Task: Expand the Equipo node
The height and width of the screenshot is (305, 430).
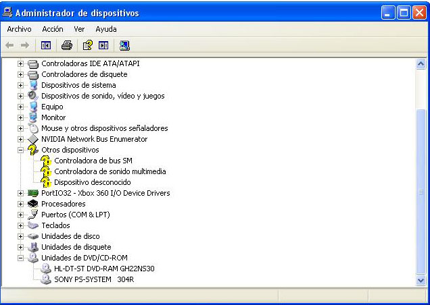Action: [x=20, y=107]
